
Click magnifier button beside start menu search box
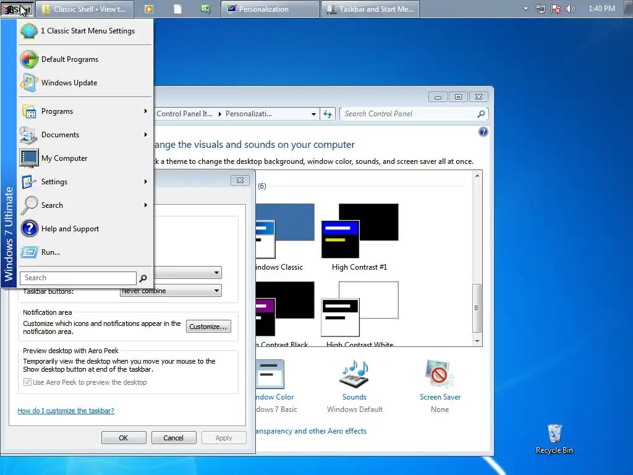click(143, 278)
